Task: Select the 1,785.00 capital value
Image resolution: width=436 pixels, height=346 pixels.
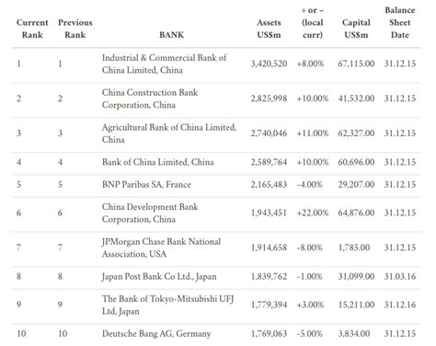Action: pyautogui.click(x=354, y=248)
